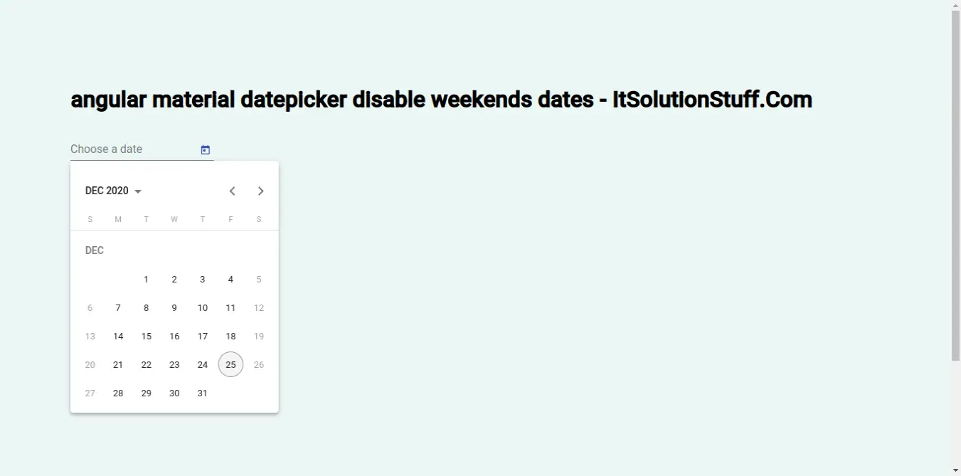The width and height of the screenshot is (961, 476).
Task: Click the highlighted date 25 circle
Action: (230, 364)
